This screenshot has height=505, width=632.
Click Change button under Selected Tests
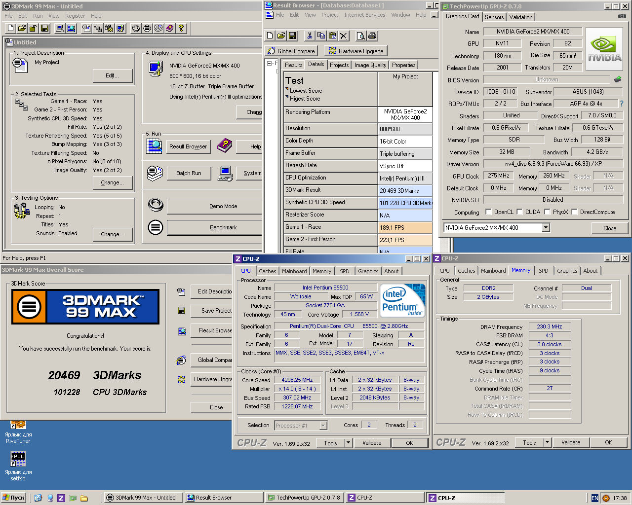click(x=113, y=182)
